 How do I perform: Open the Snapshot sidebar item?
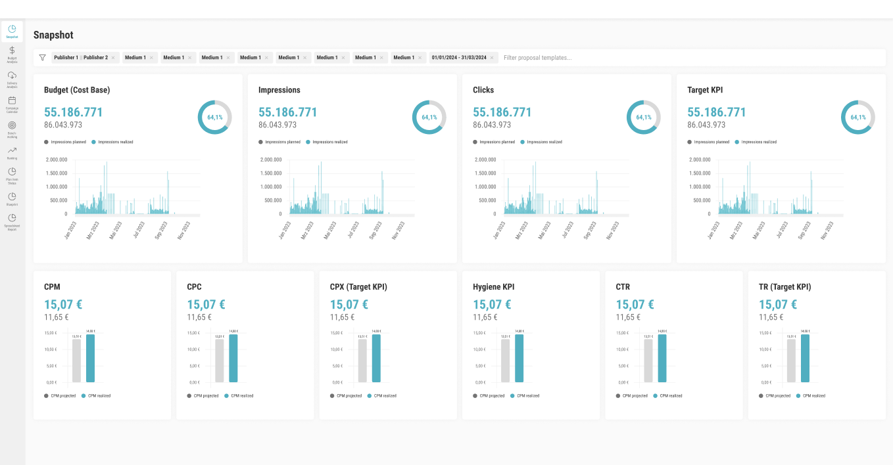tap(12, 32)
